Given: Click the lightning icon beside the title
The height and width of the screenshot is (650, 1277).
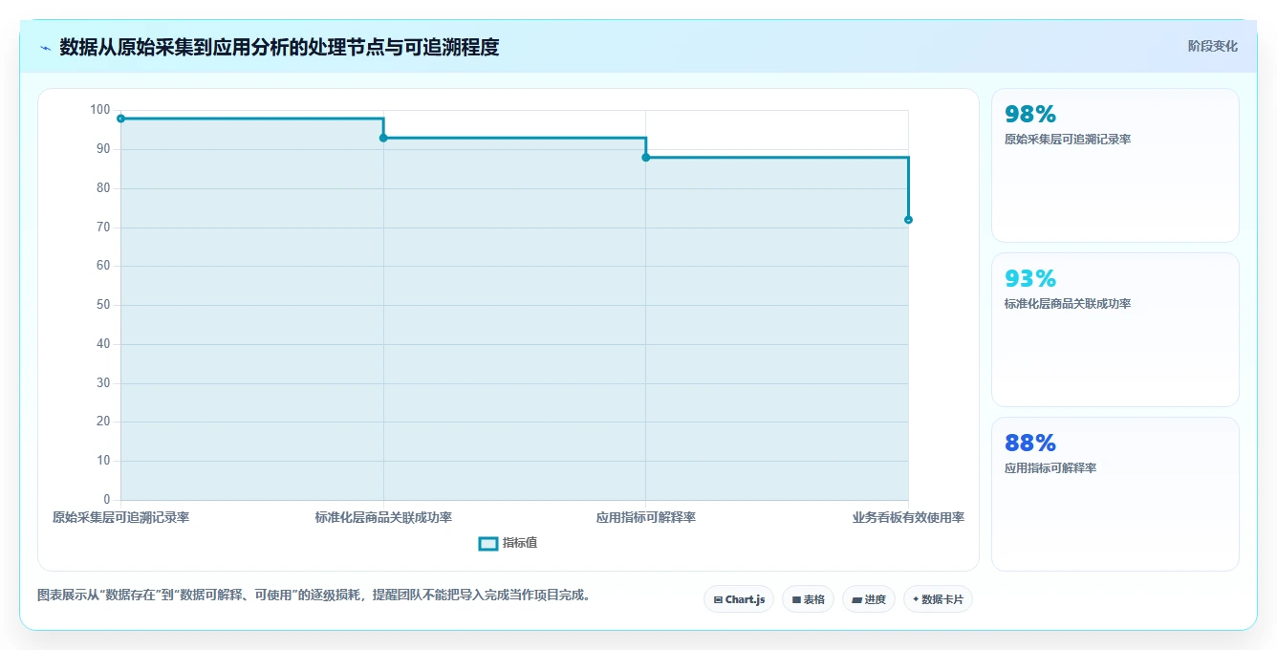Looking at the screenshot, I should click(45, 48).
